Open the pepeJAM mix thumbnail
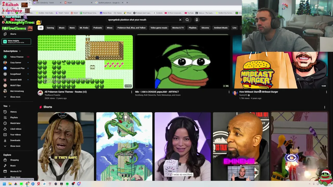 pos(183,62)
